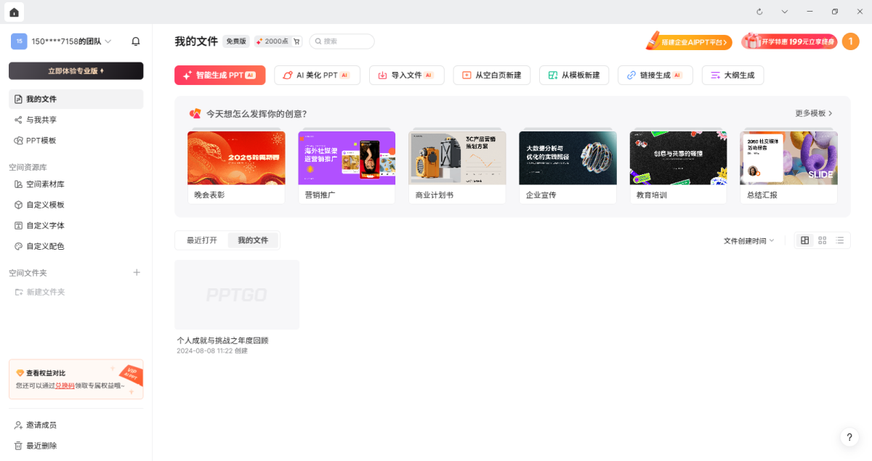Click the refresh icon in title bar
Screen dimensions: 872x461
tap(759, 12)
